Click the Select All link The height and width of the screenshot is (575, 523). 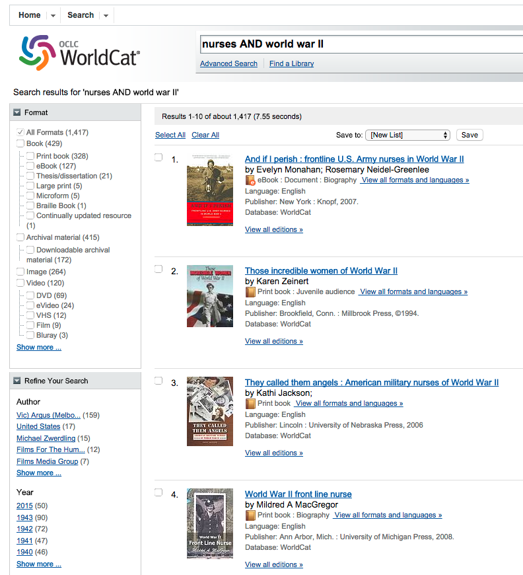coord(170,135)
